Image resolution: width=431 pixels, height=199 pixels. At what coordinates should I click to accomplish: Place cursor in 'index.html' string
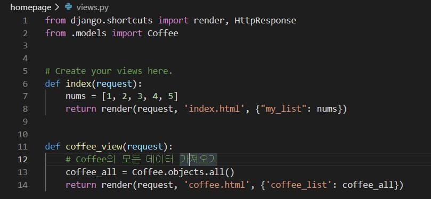click(214, 109)
